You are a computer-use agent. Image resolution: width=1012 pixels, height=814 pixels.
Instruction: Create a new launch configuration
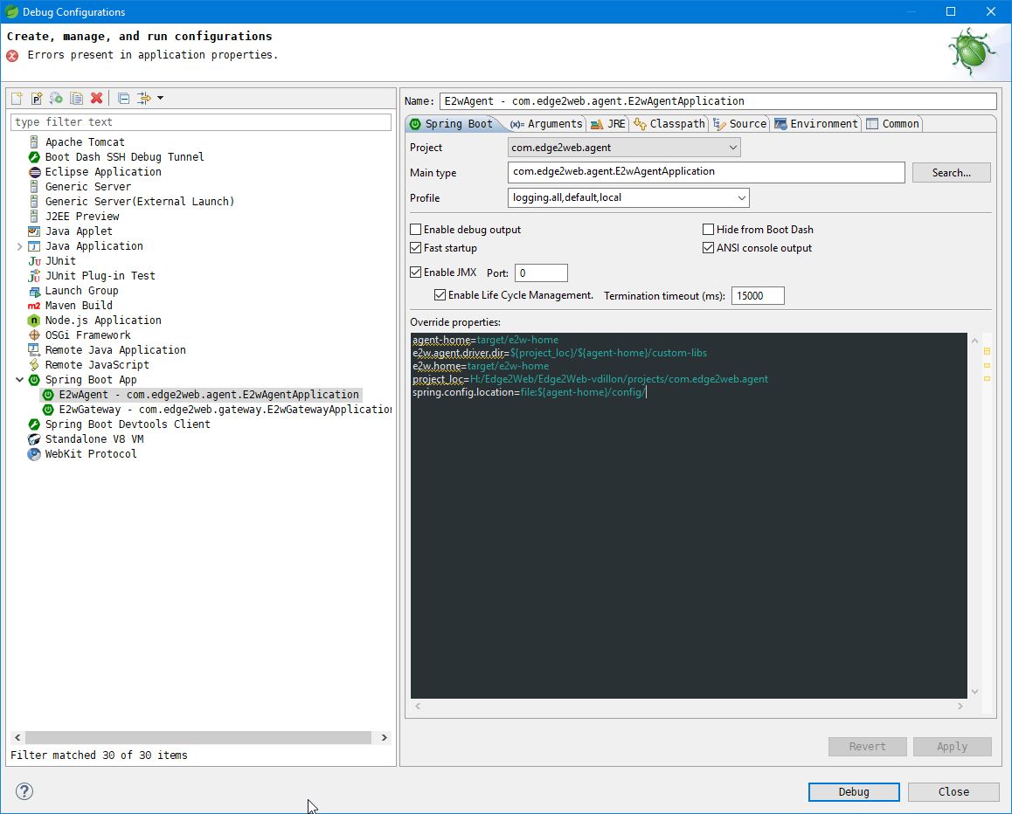(16, 98)
